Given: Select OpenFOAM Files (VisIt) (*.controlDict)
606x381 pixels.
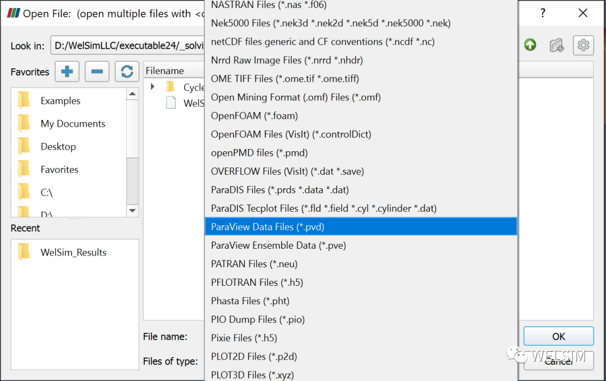Looking at the screenshot, I should click(361, 134).
